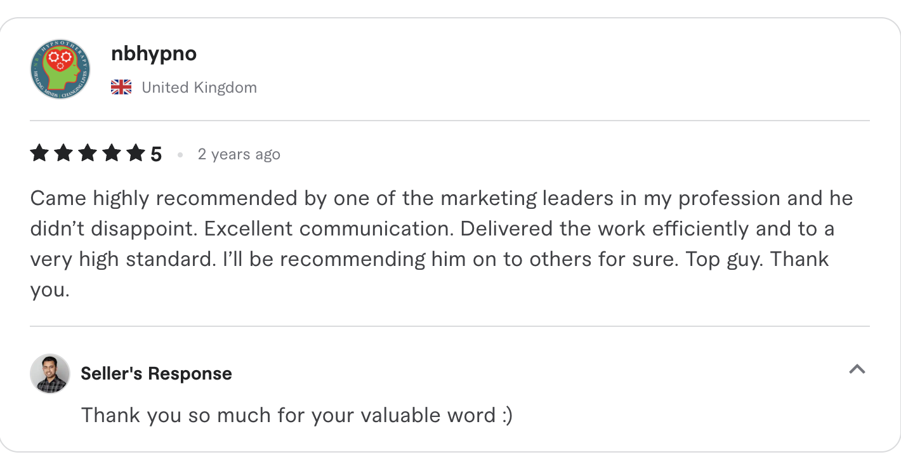901x457 pixels.
Task: Click the chevron arrow near seller response
Action: tap(858, 369)
